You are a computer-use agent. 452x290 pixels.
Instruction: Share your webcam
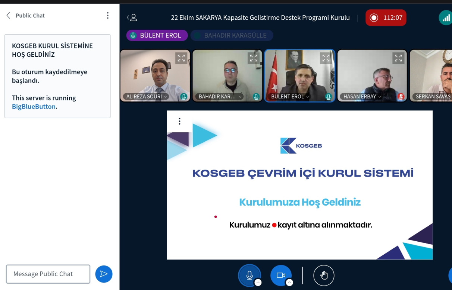[281, 275]
